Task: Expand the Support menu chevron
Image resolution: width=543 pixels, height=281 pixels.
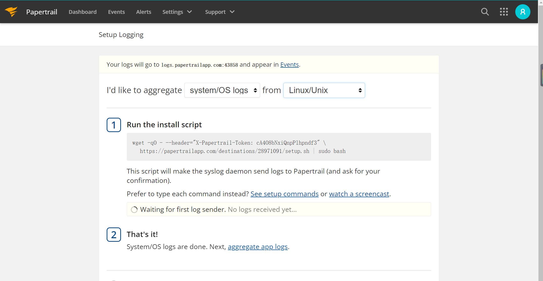Action: click(232, 12)
